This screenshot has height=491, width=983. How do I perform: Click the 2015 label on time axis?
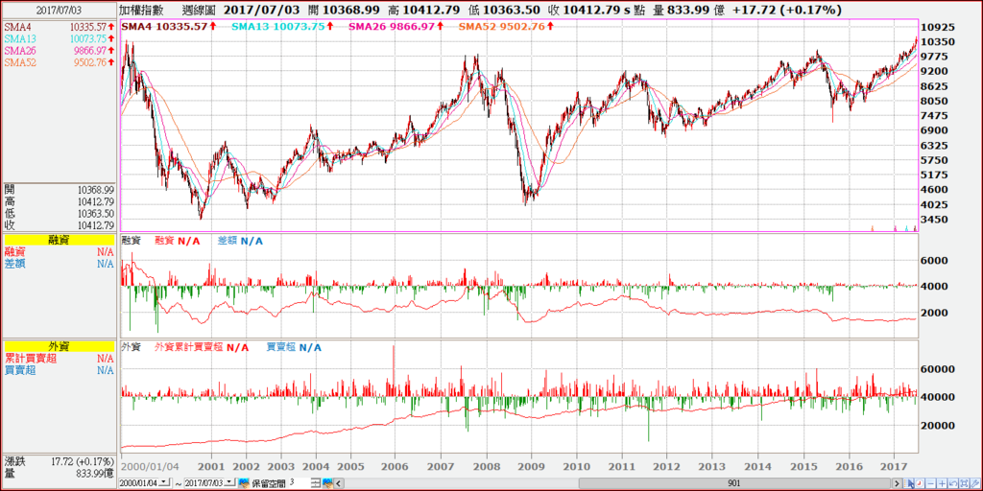pyautogui.click(x=804, y=467)
